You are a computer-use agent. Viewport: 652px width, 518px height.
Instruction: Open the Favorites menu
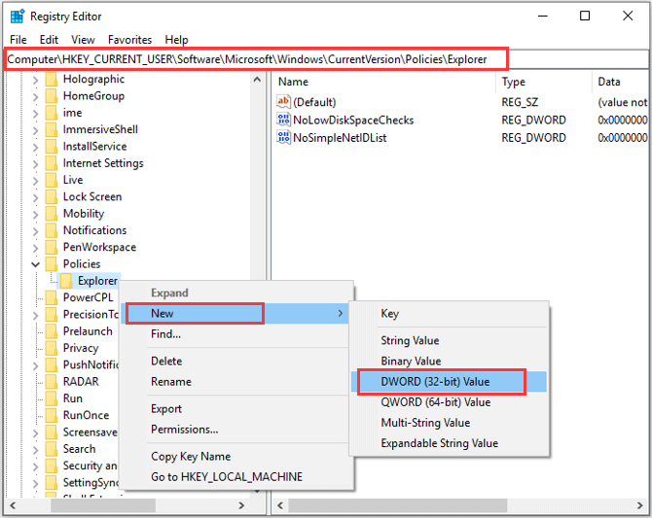(x=129, y=40)
